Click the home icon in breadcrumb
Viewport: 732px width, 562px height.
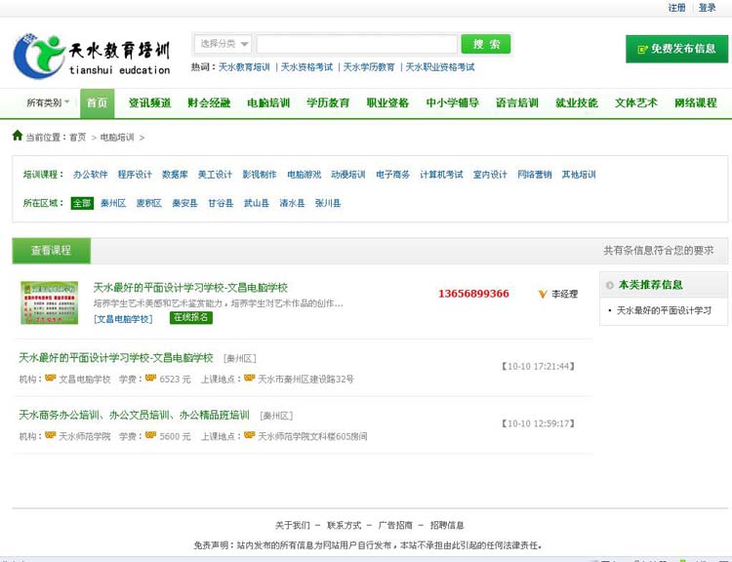tap(18, 136)
